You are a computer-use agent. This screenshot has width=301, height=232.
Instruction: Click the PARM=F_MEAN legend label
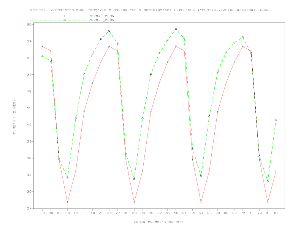tap(101, 20)
